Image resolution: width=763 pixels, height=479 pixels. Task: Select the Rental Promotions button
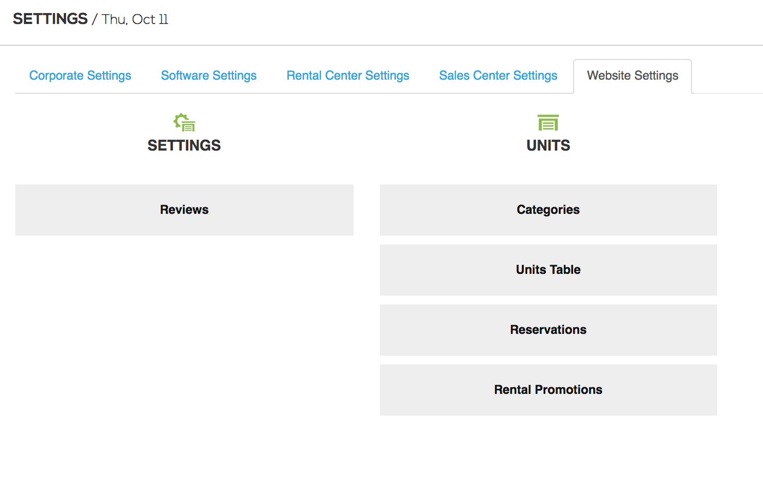[x=548, y=390]
